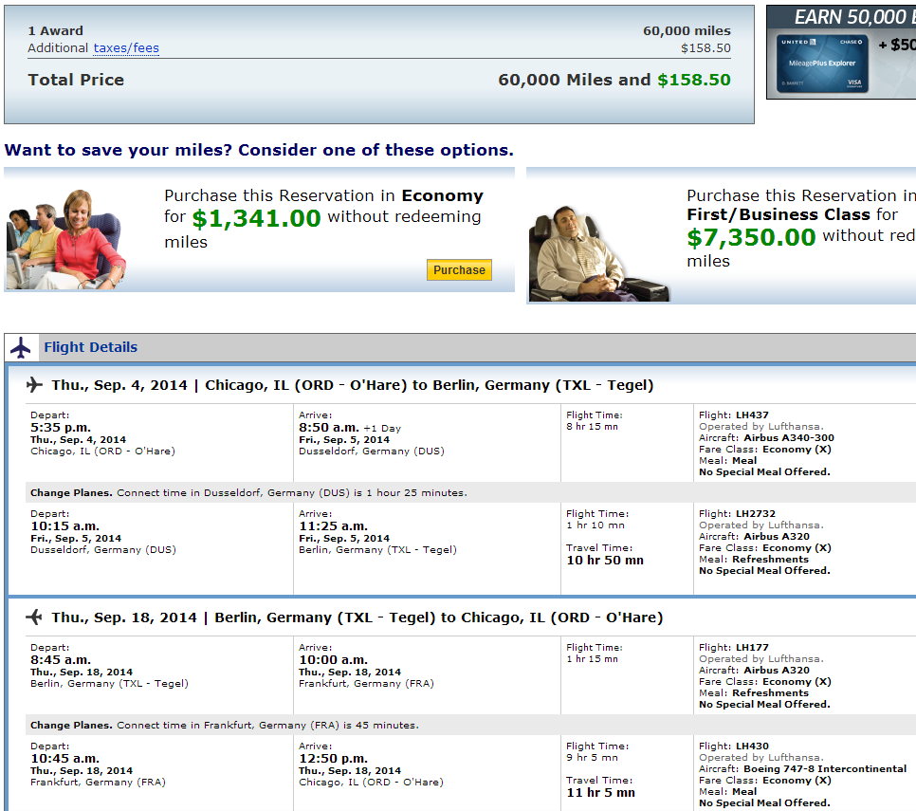
Task: Click the Flight Details airplane icon
Action: click(x=21, y=348)
